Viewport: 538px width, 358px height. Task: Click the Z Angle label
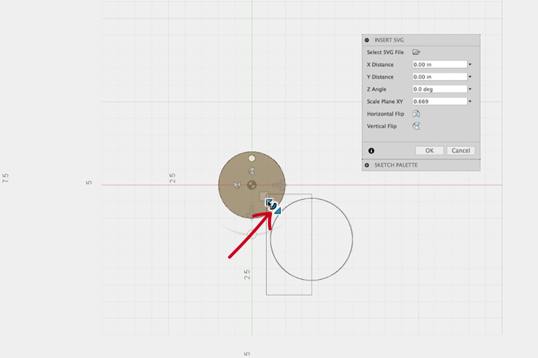(377, 89)
